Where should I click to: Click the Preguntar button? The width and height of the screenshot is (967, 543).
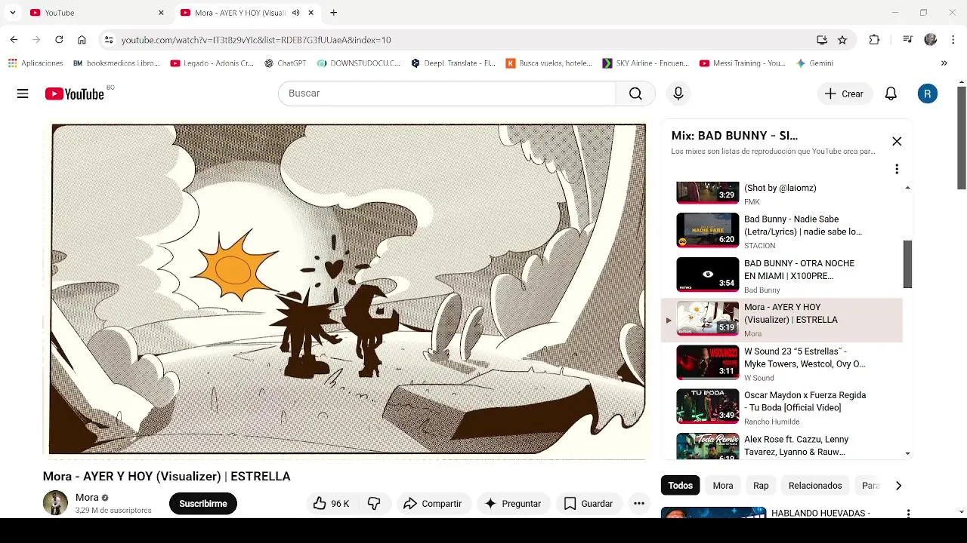click(x=513, y=503)
